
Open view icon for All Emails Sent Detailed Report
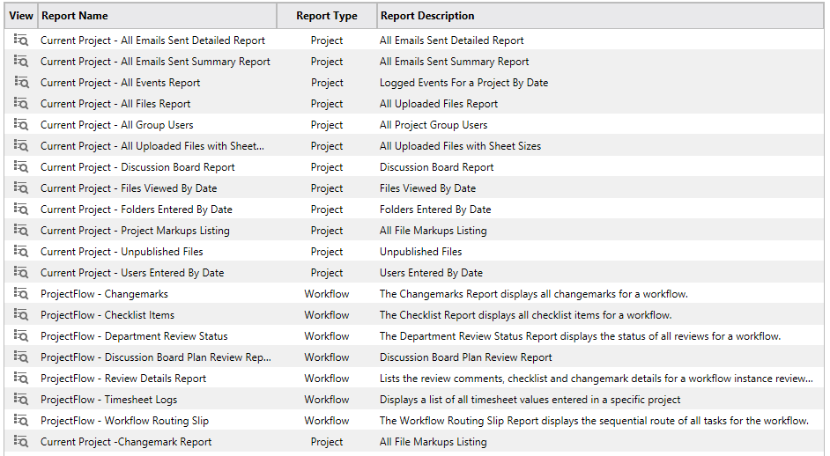tap(20, 40)
